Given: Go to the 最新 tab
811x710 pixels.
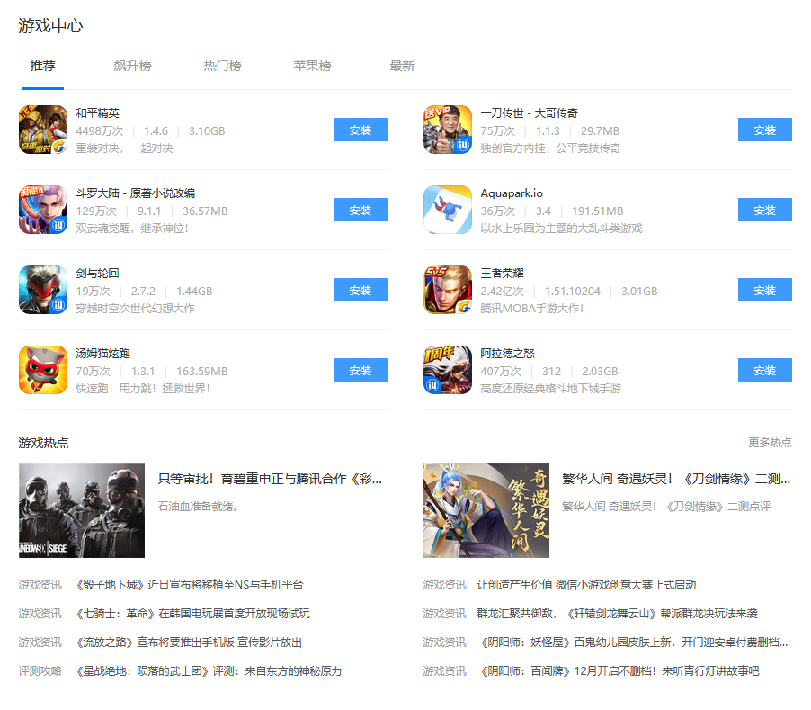Looking at the screenshot, I should point(402,67).
